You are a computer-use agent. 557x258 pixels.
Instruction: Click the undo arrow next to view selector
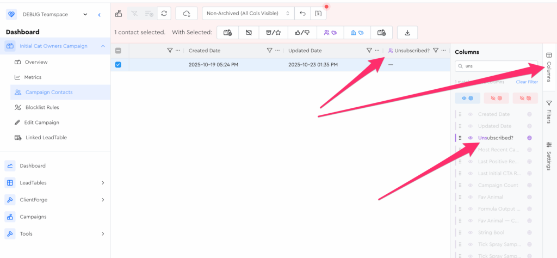pyautogui.click(x=302, y=13)
